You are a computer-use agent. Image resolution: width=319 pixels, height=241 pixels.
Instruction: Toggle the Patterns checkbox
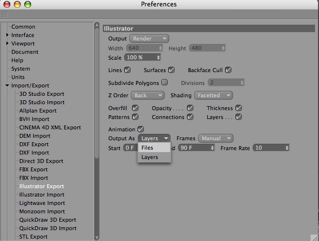(135, 117)
